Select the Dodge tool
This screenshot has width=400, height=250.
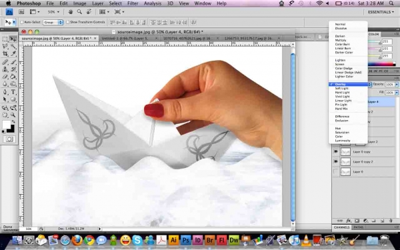pos(13,84)
